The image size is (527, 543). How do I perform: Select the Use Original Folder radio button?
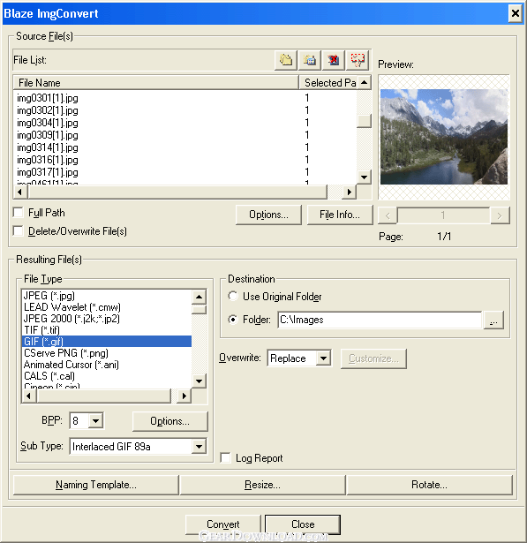233,296
